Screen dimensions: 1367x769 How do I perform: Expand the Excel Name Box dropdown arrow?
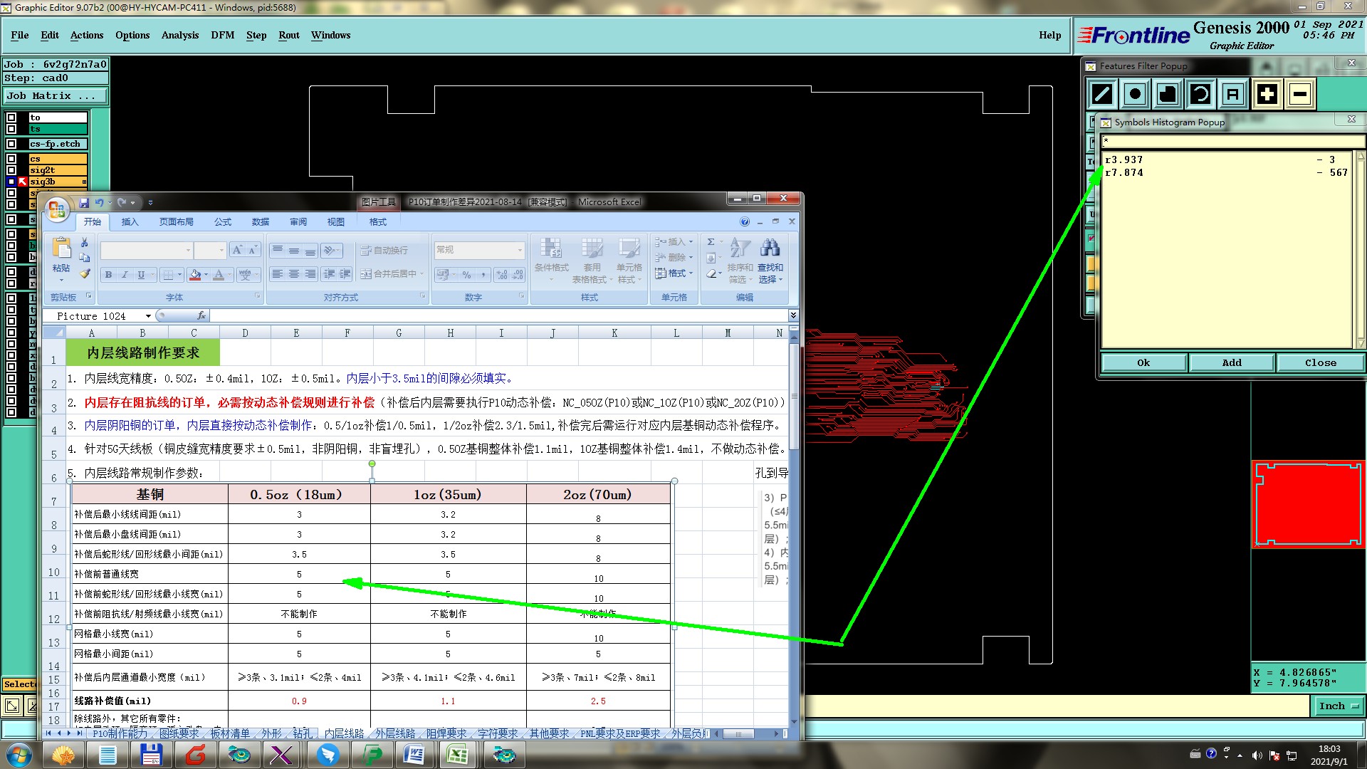click(x=148, y=316)
